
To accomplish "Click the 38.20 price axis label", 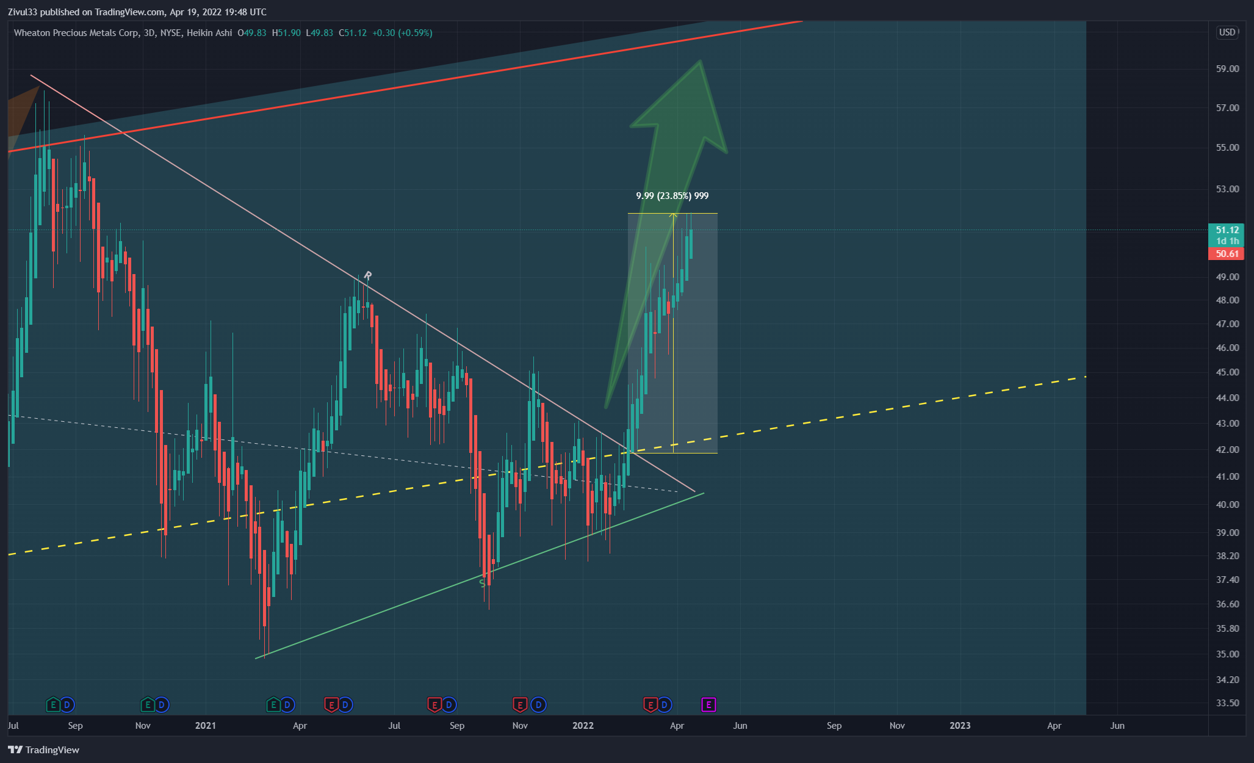I will pyautogui.click(x=1227, y=556).
